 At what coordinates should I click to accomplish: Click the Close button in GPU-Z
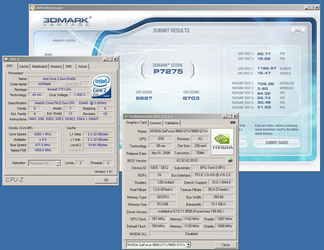pos(226,245)
